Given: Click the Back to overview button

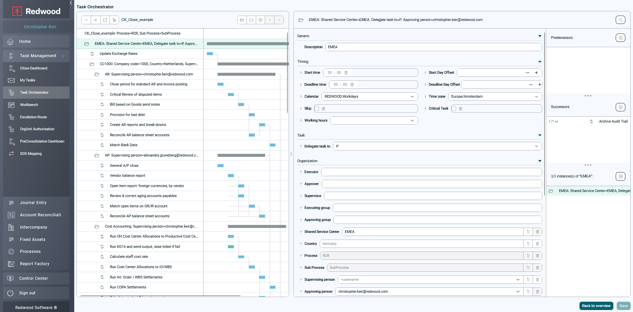Looking at the screenshot, I should [596, 306].
